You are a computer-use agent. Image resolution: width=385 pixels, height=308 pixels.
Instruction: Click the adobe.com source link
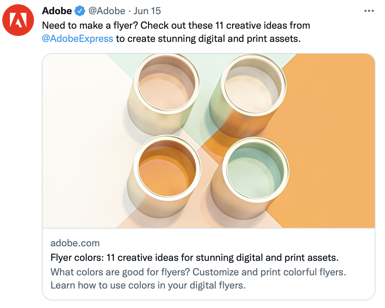(75, 243)
